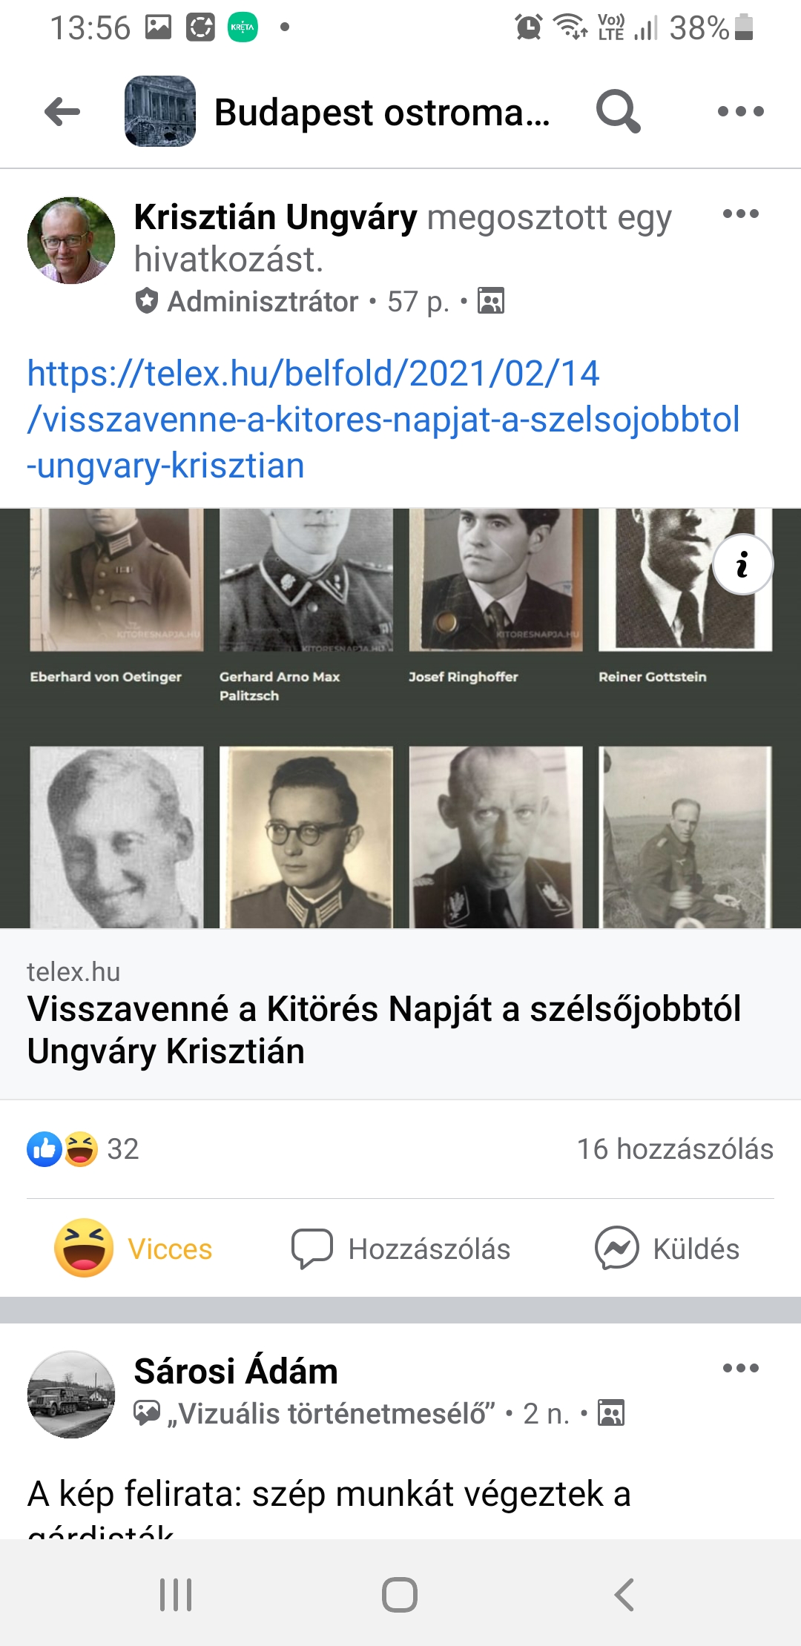The image size is (801, 1646).
Task: Open Sárosi Ádám's profile picture
Action: (71, 1395)
